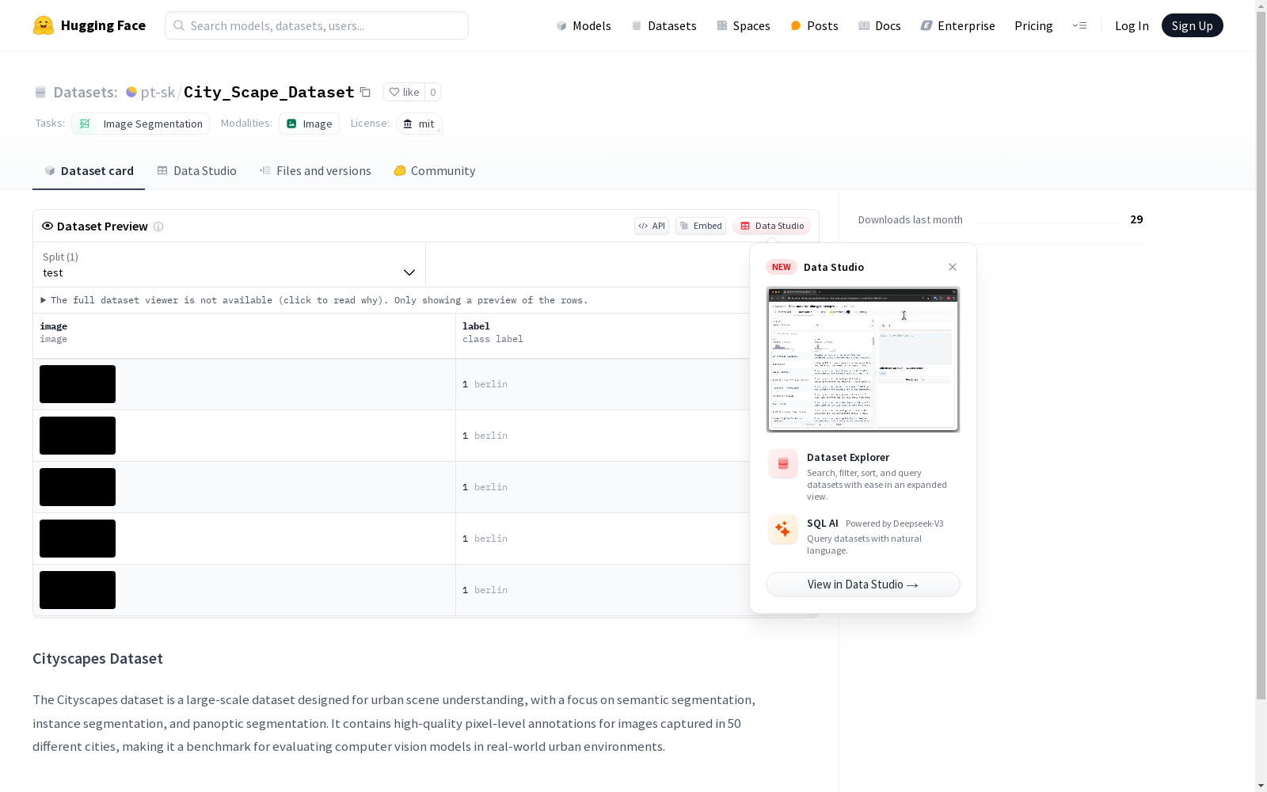Click the API button in Dataset Preview
The height and width of the screenshot is (792, 1267).
tap(652, 226)
